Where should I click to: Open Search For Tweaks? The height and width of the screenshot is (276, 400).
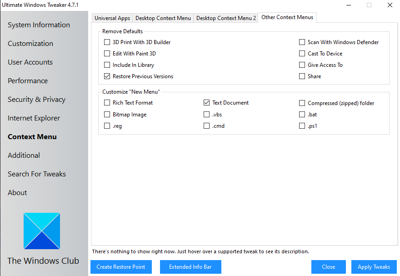click(x=37, y=174)
